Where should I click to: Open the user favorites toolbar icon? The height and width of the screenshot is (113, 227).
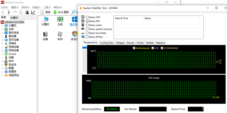pyautogui.click(x=27, y=12)
